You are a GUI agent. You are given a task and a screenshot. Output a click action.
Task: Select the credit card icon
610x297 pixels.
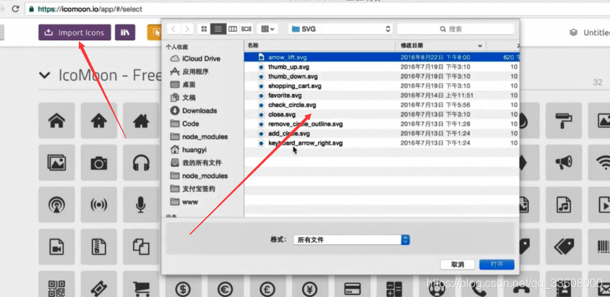point(353,288)
